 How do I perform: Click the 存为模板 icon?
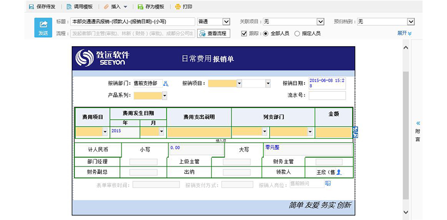pos(140,6)
